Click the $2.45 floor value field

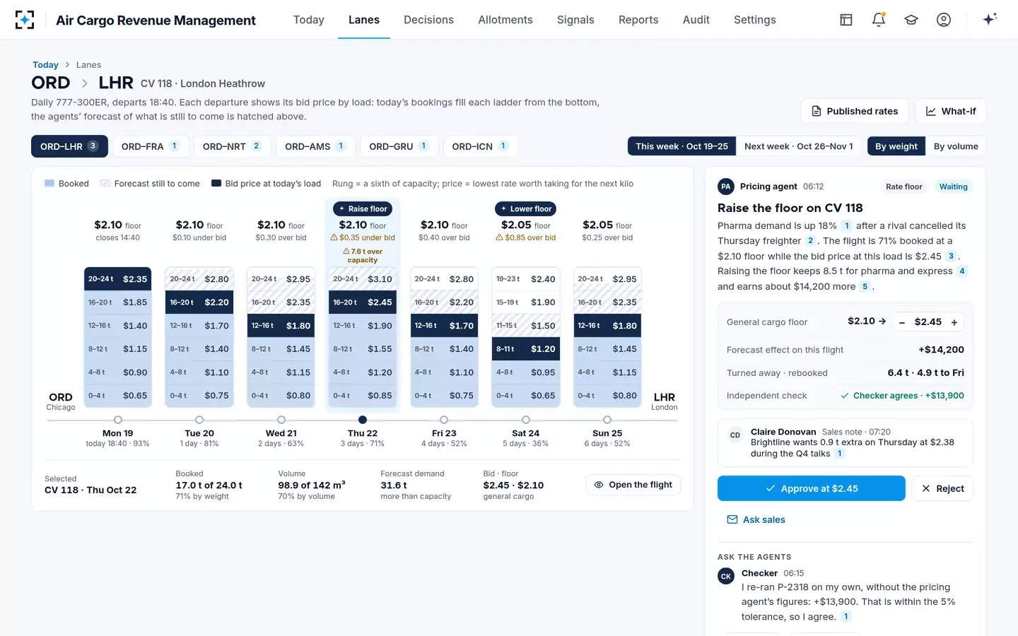pos(928,322)
